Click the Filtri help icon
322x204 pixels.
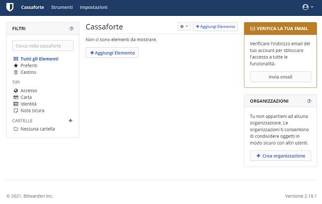coord(71,29)
